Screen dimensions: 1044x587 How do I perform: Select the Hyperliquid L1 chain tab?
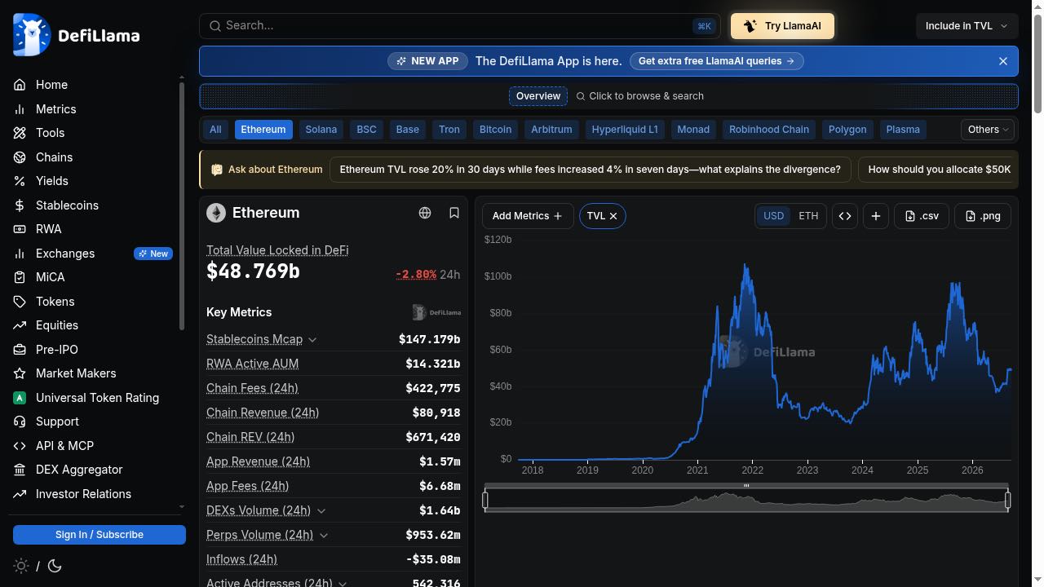point(625,130)
